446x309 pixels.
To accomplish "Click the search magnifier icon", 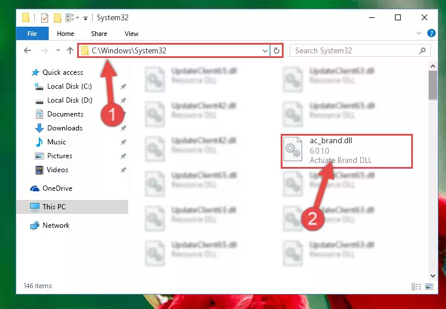I will pos(423,51).
